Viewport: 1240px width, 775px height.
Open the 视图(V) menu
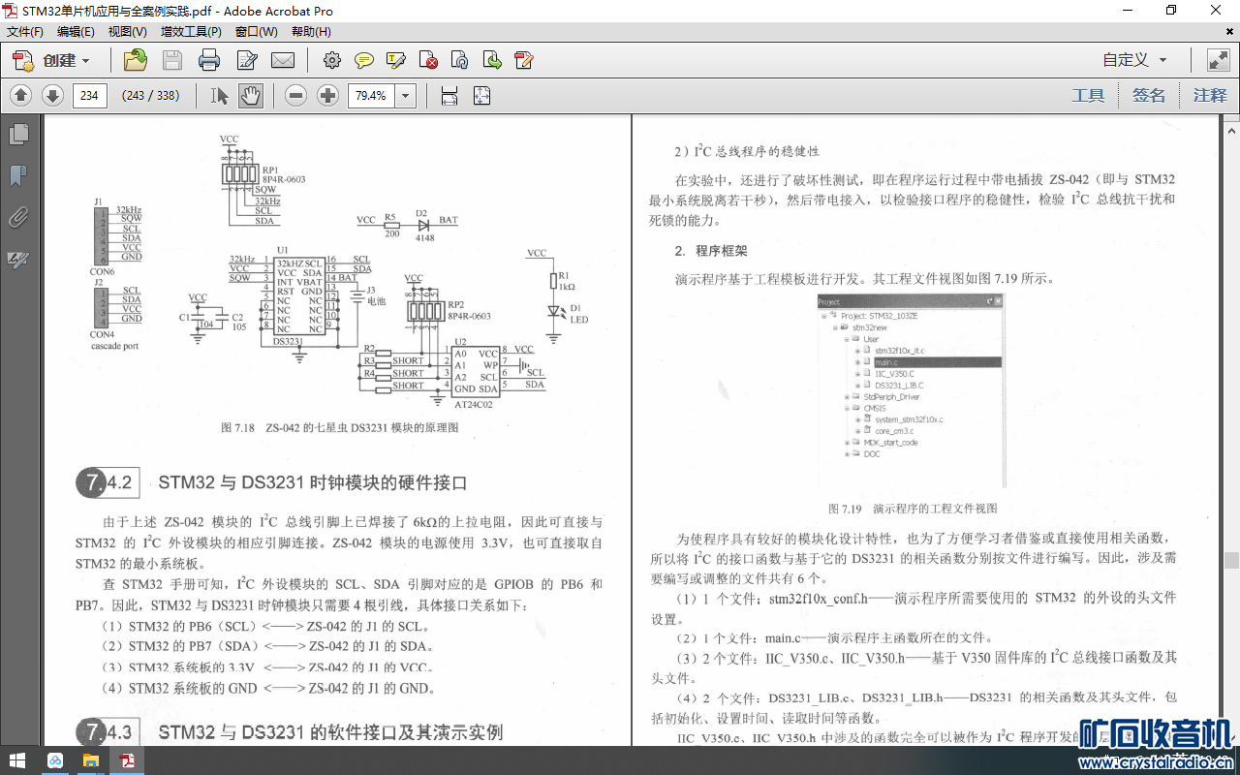pos(128,32)
